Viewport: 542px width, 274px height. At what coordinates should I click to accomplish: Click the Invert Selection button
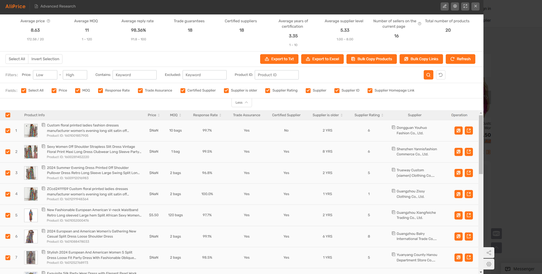[45, 59]
